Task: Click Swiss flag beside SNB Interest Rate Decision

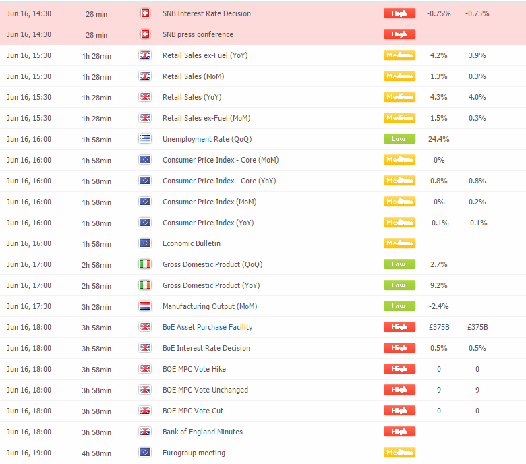Action: 145,13
